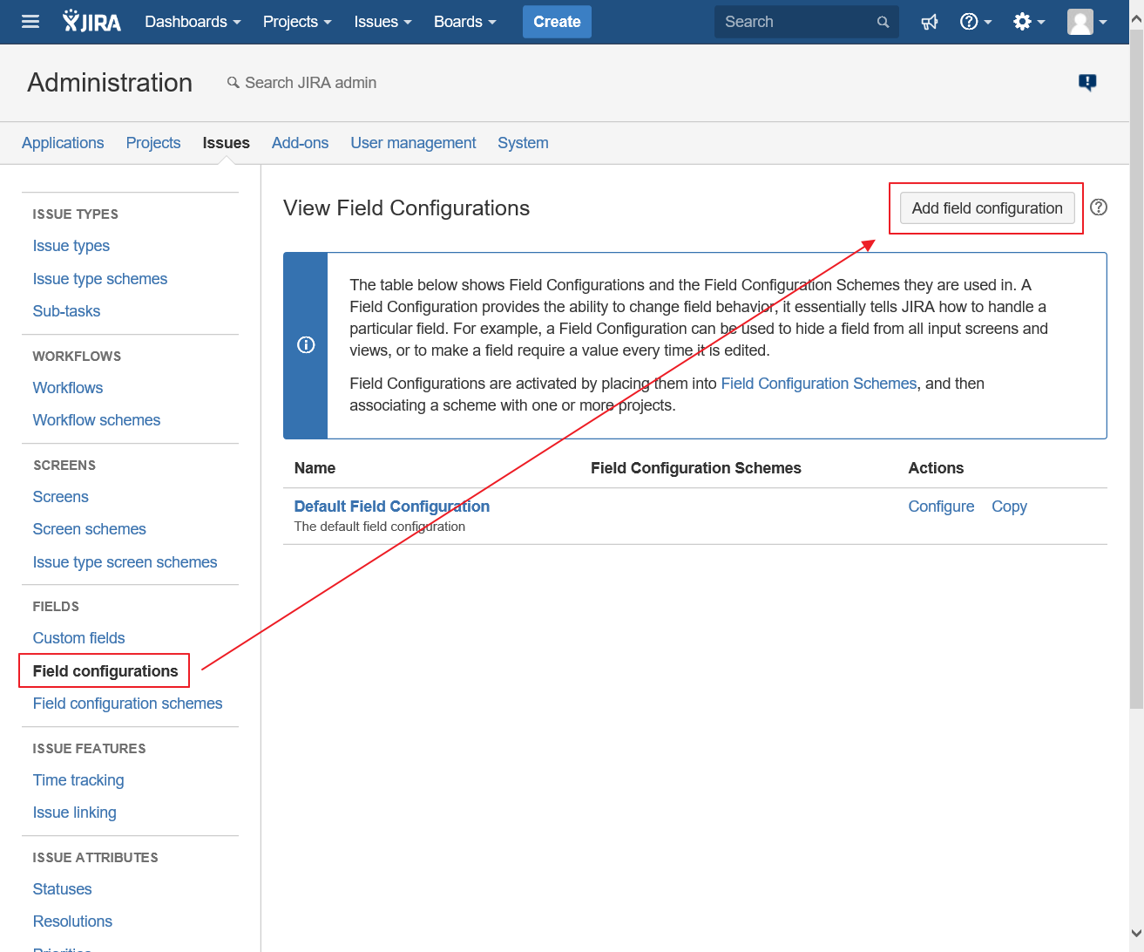Screen dimensions: 1144x952
Task: Click the Administration heading
Action: [110, 83]
